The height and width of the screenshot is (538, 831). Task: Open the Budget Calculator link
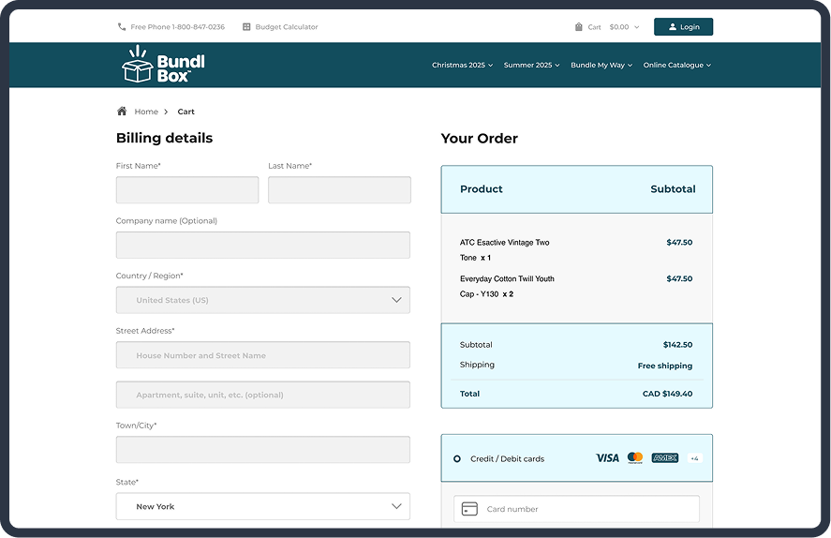pos(286,26)
